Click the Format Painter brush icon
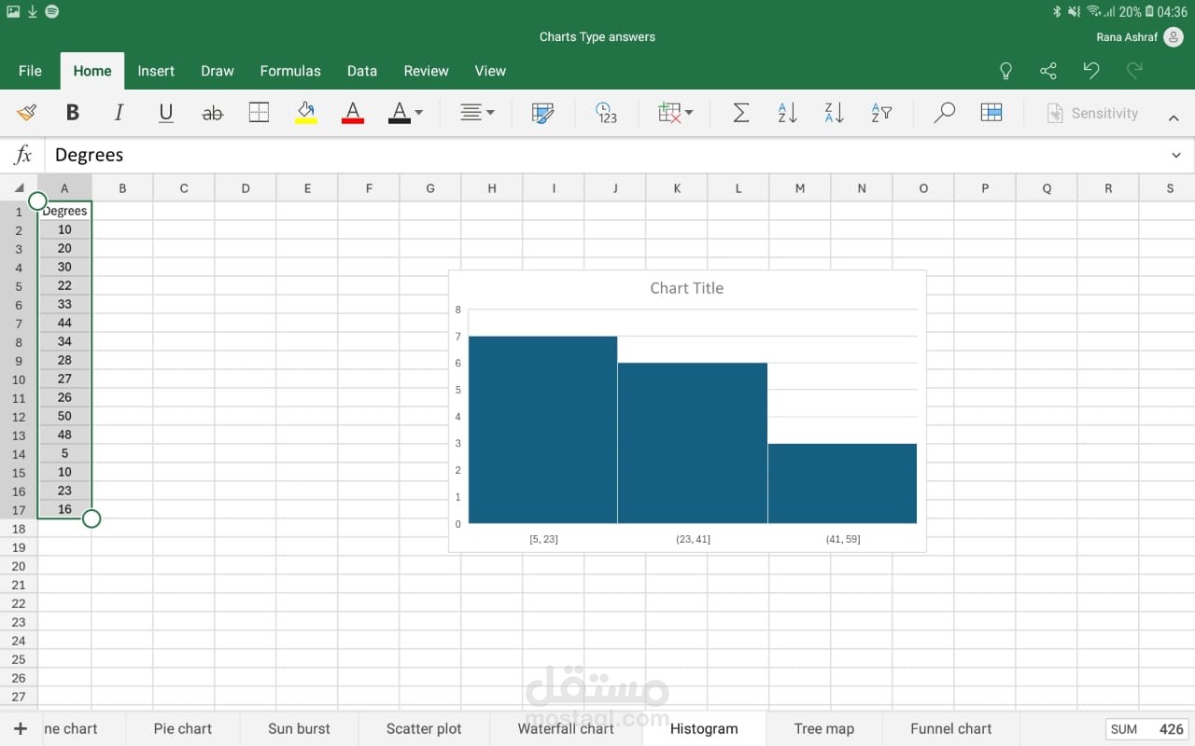This screenshot has width=1195, height=746. [26, 113]
